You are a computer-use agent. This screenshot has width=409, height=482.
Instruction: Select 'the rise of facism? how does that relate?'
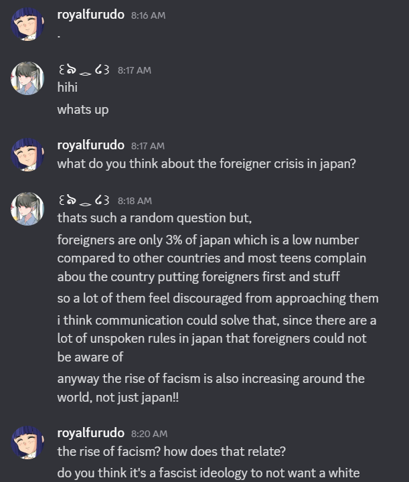(x=171, y=451)
